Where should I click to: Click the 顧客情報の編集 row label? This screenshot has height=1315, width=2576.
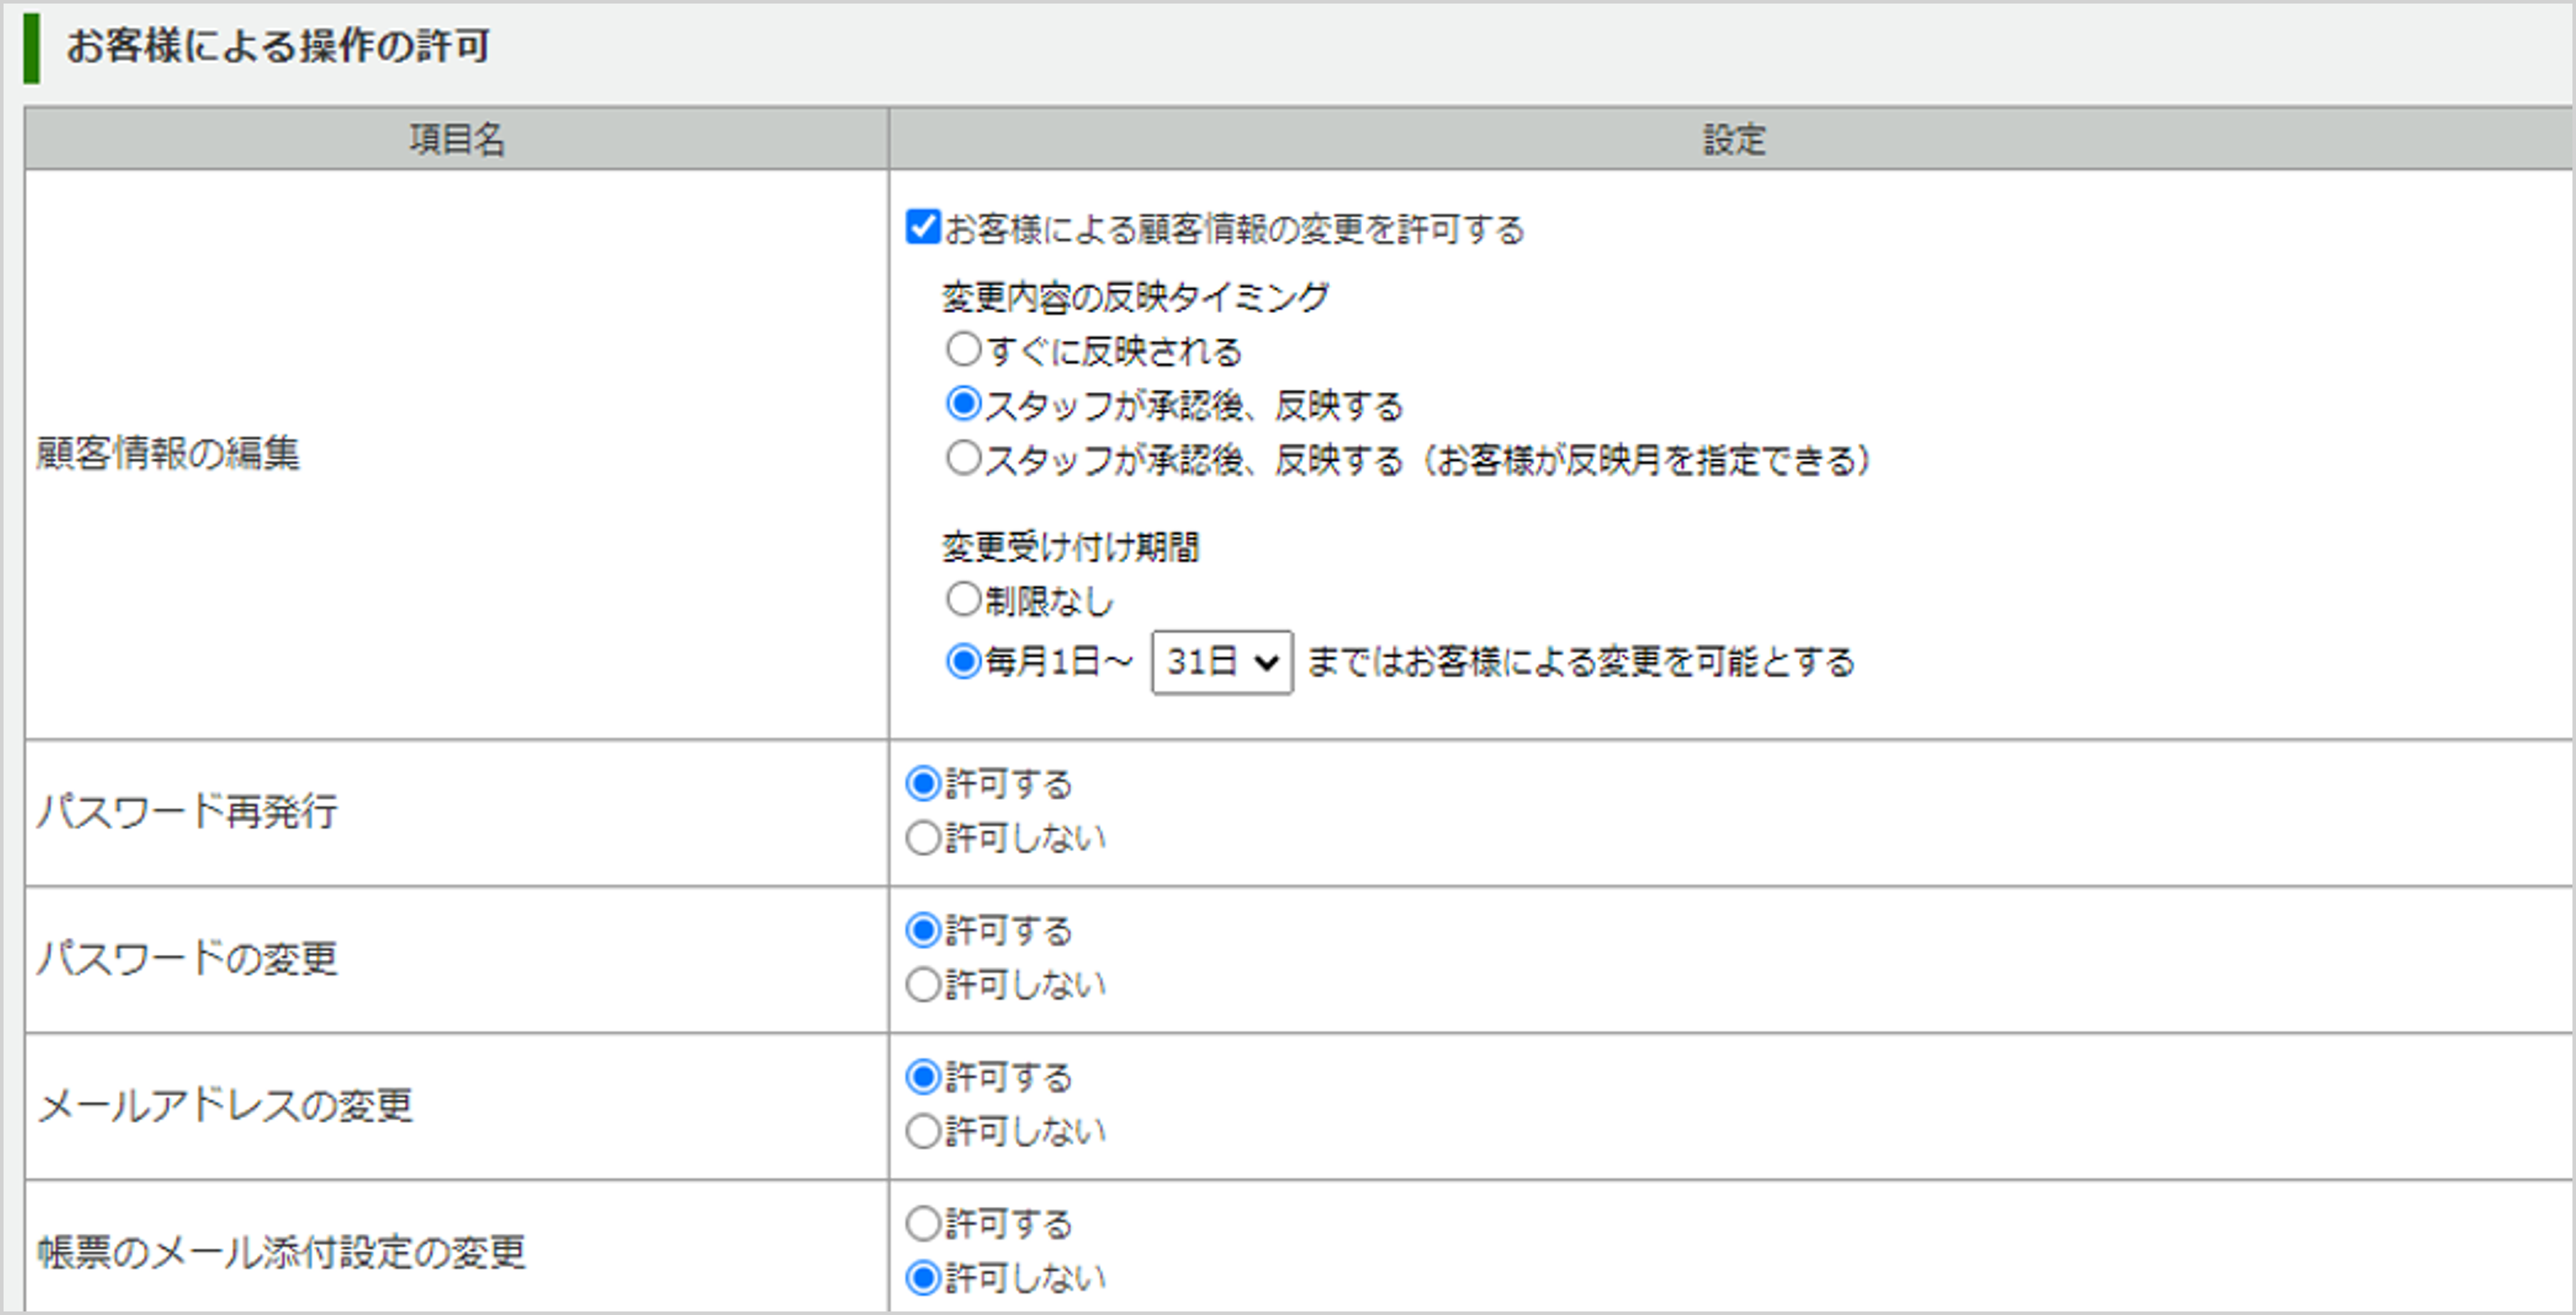click(x=166, y=453)
